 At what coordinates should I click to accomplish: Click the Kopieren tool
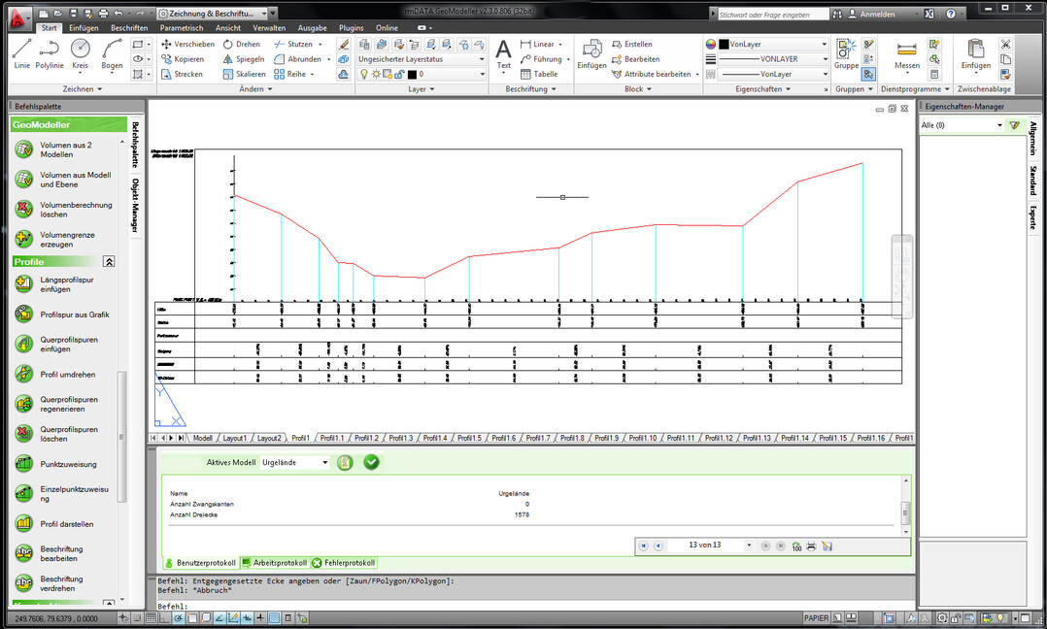tap(183, 59)
